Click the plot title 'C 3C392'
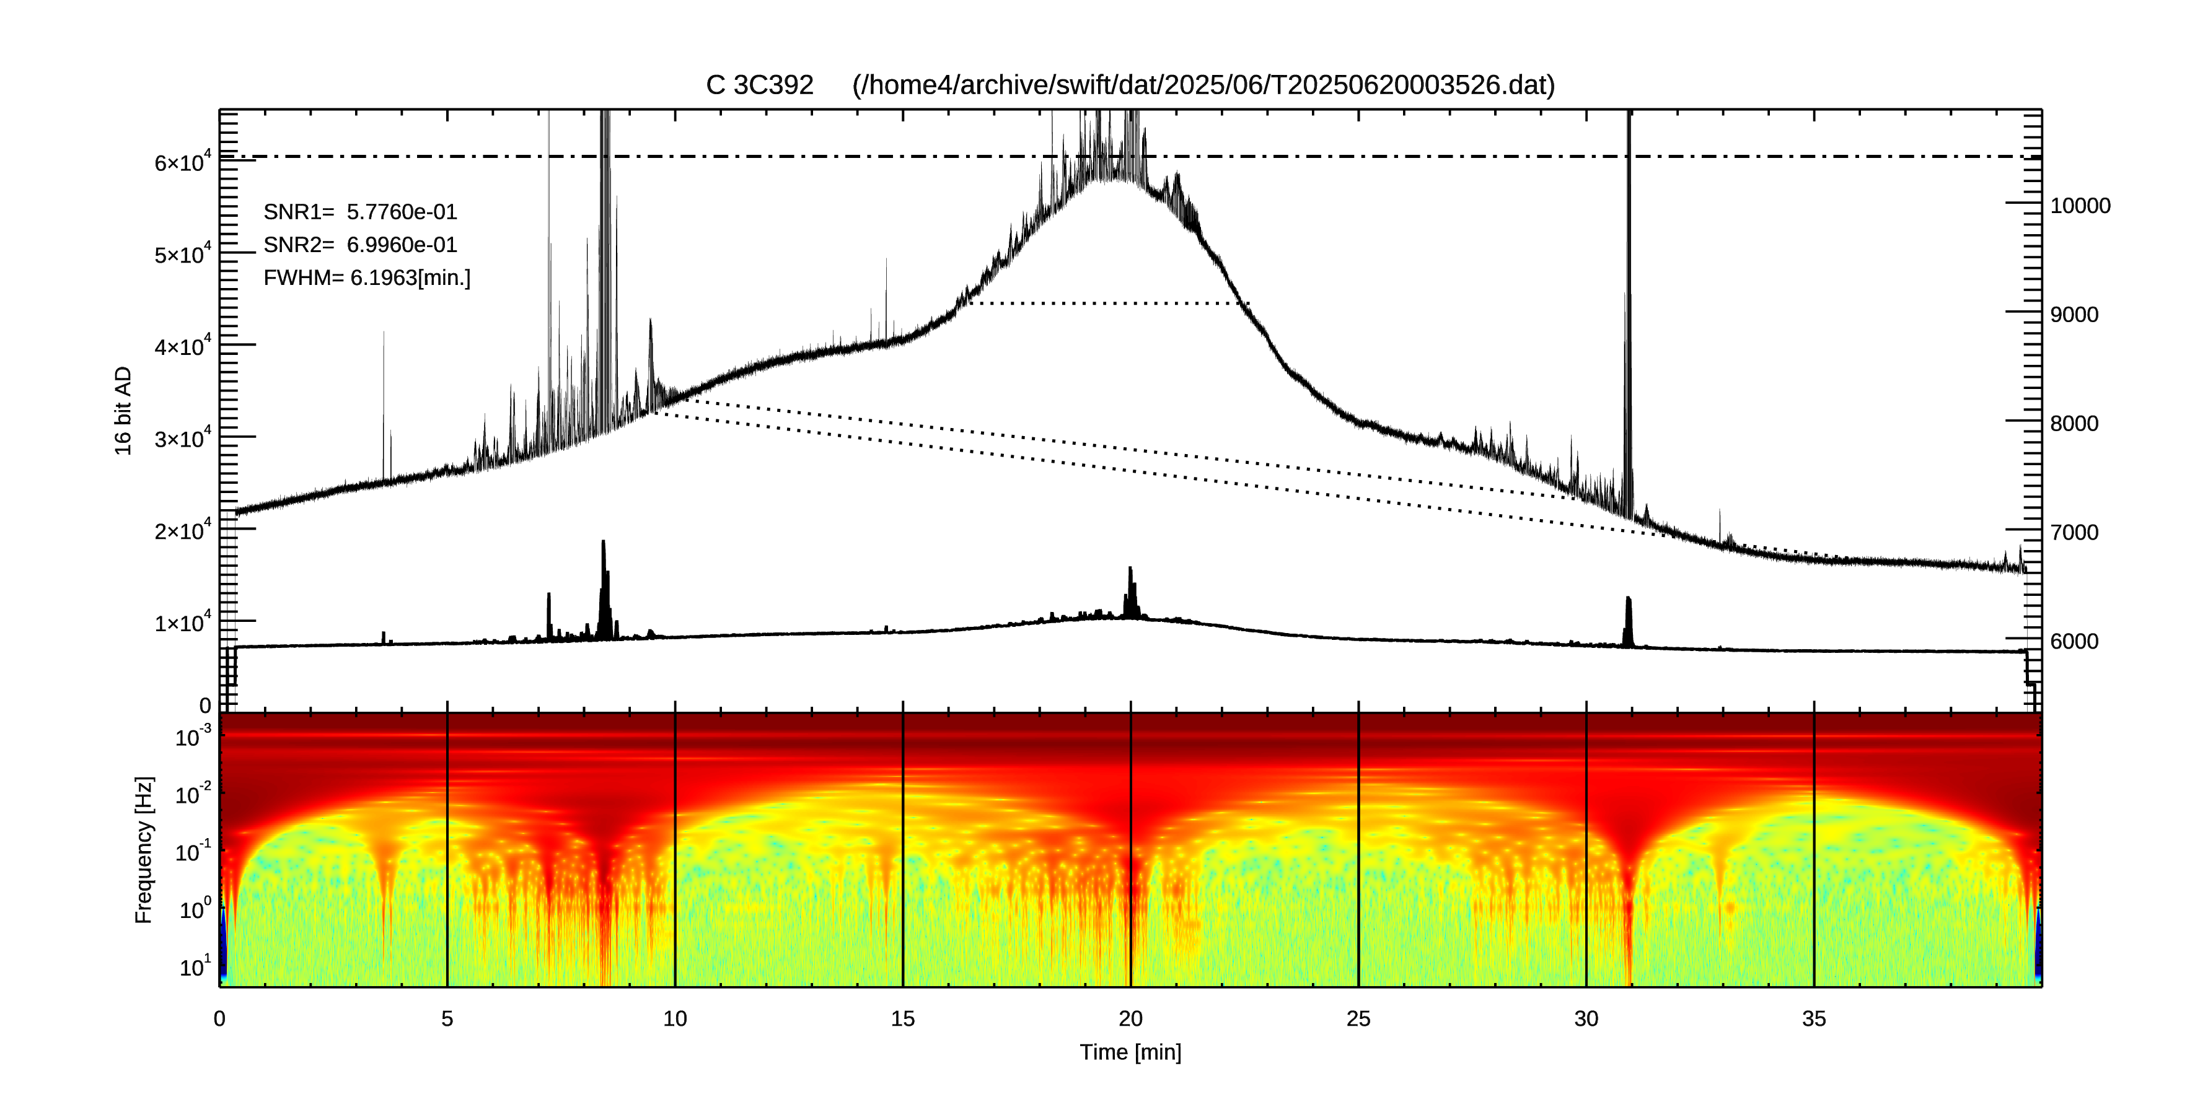2195x1097 pixels. (x=759, y=85)
